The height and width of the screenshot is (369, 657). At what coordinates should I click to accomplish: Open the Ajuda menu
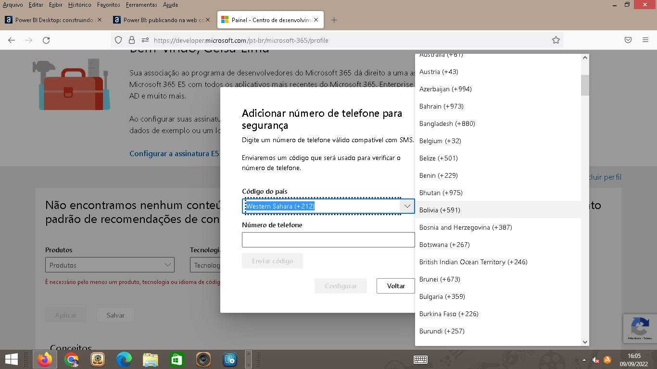point(170,5)
